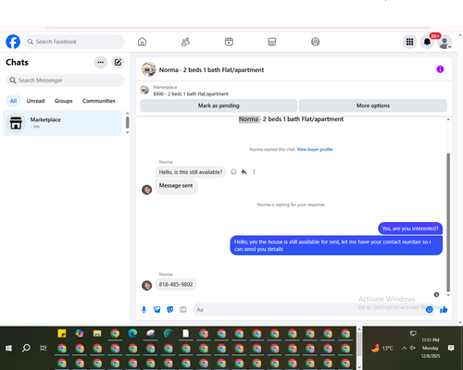
Task: Open more options for 'Hello, is this still available?'
Action: click(254, 172)
